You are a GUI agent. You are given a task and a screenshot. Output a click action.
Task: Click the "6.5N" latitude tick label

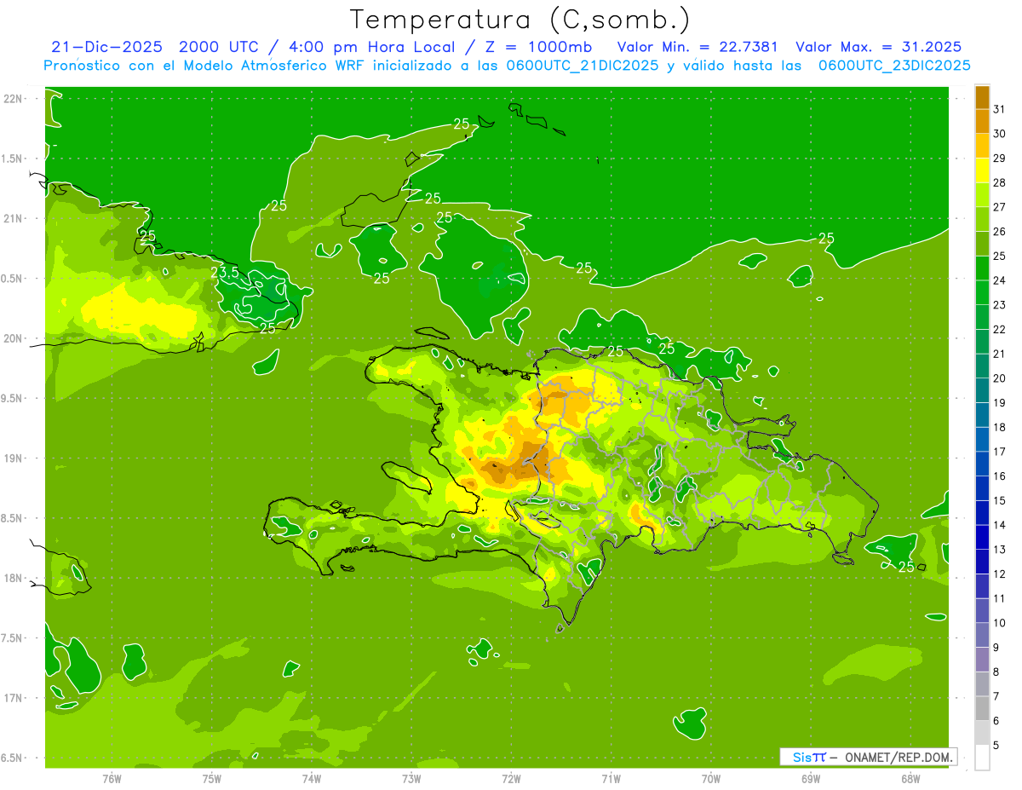point(13,758)
